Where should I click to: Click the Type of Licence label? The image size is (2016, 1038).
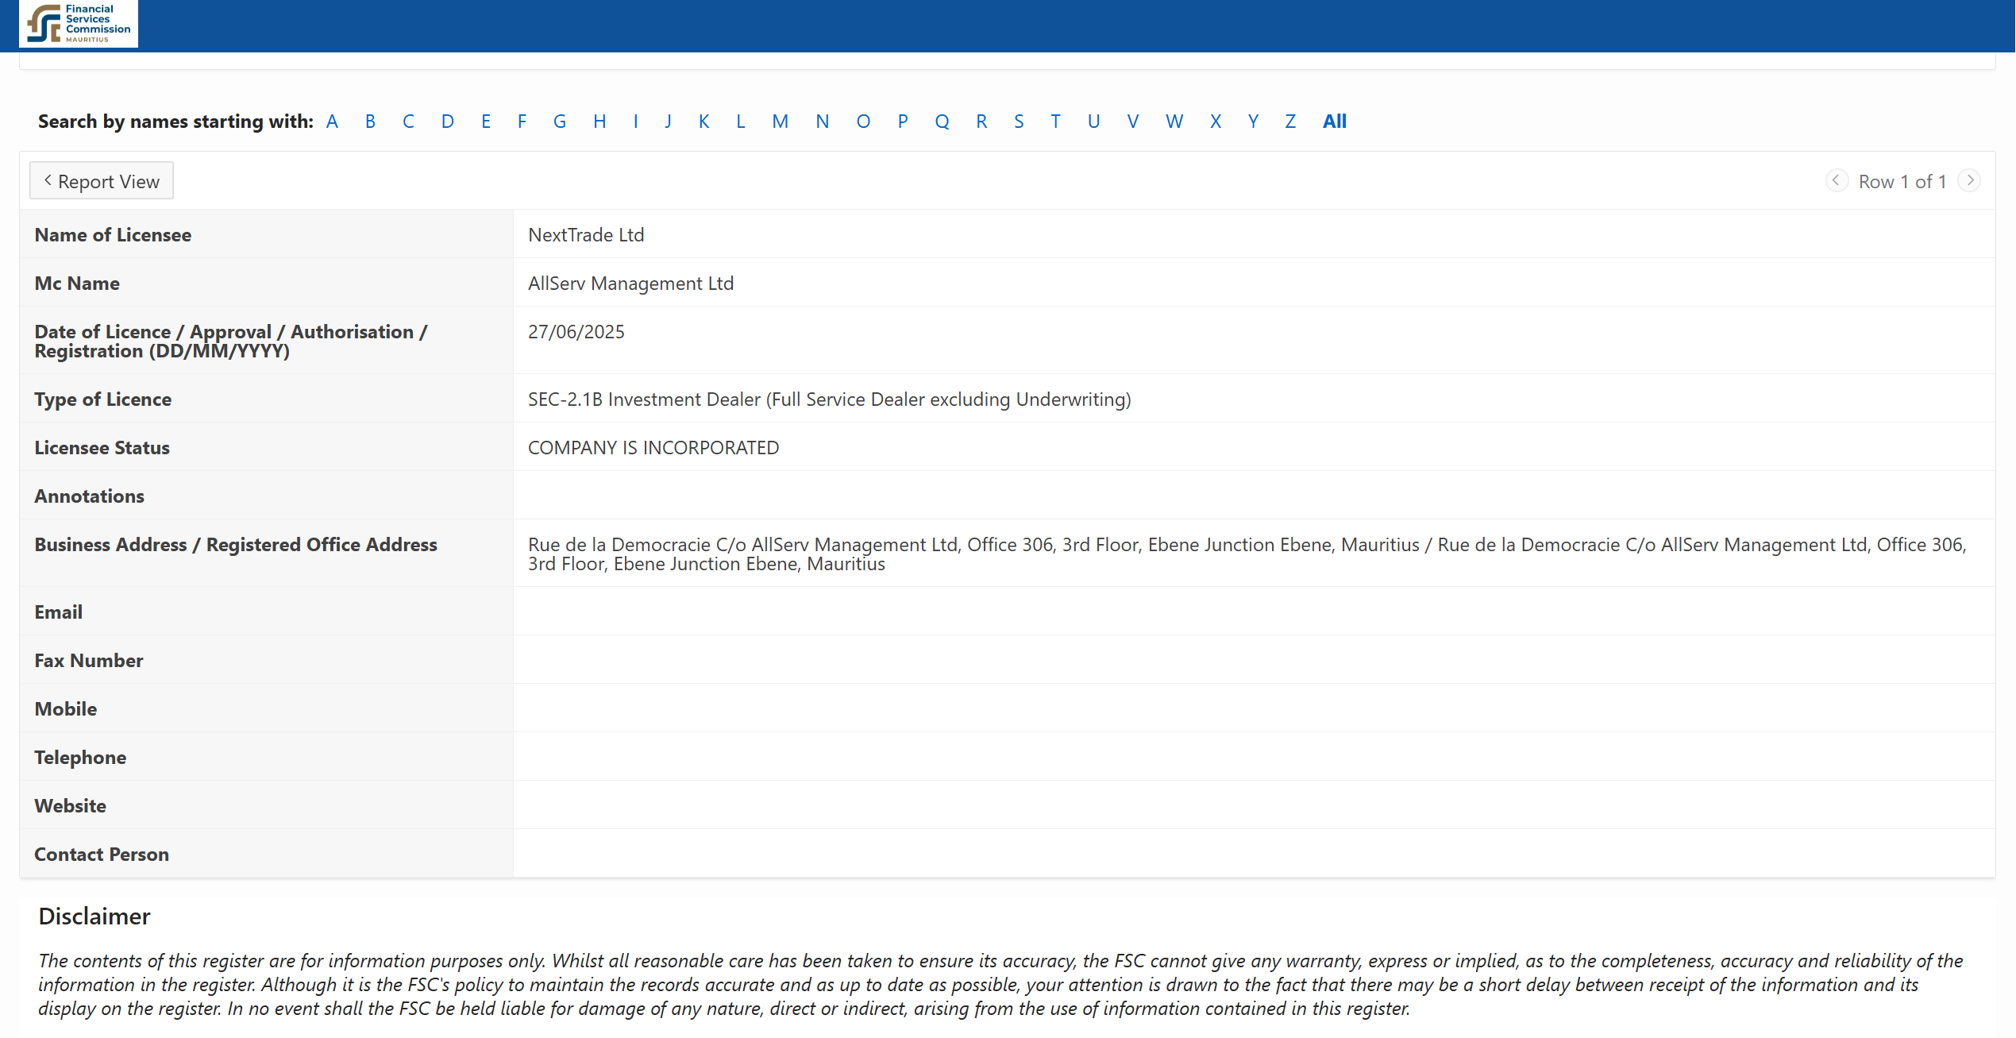point(102,399)
